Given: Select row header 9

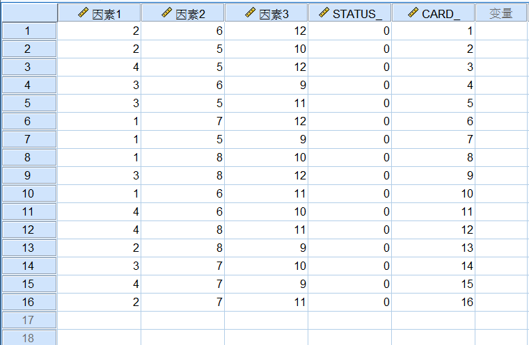Looking at the screenshot, I should 29,175.
